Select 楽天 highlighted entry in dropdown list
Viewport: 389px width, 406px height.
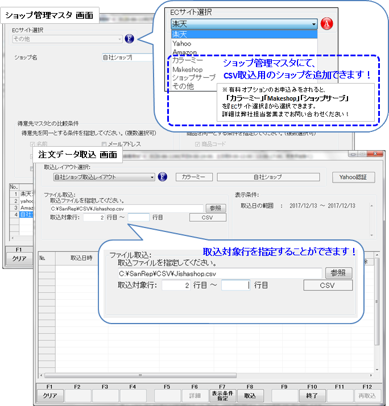(244, 34)
